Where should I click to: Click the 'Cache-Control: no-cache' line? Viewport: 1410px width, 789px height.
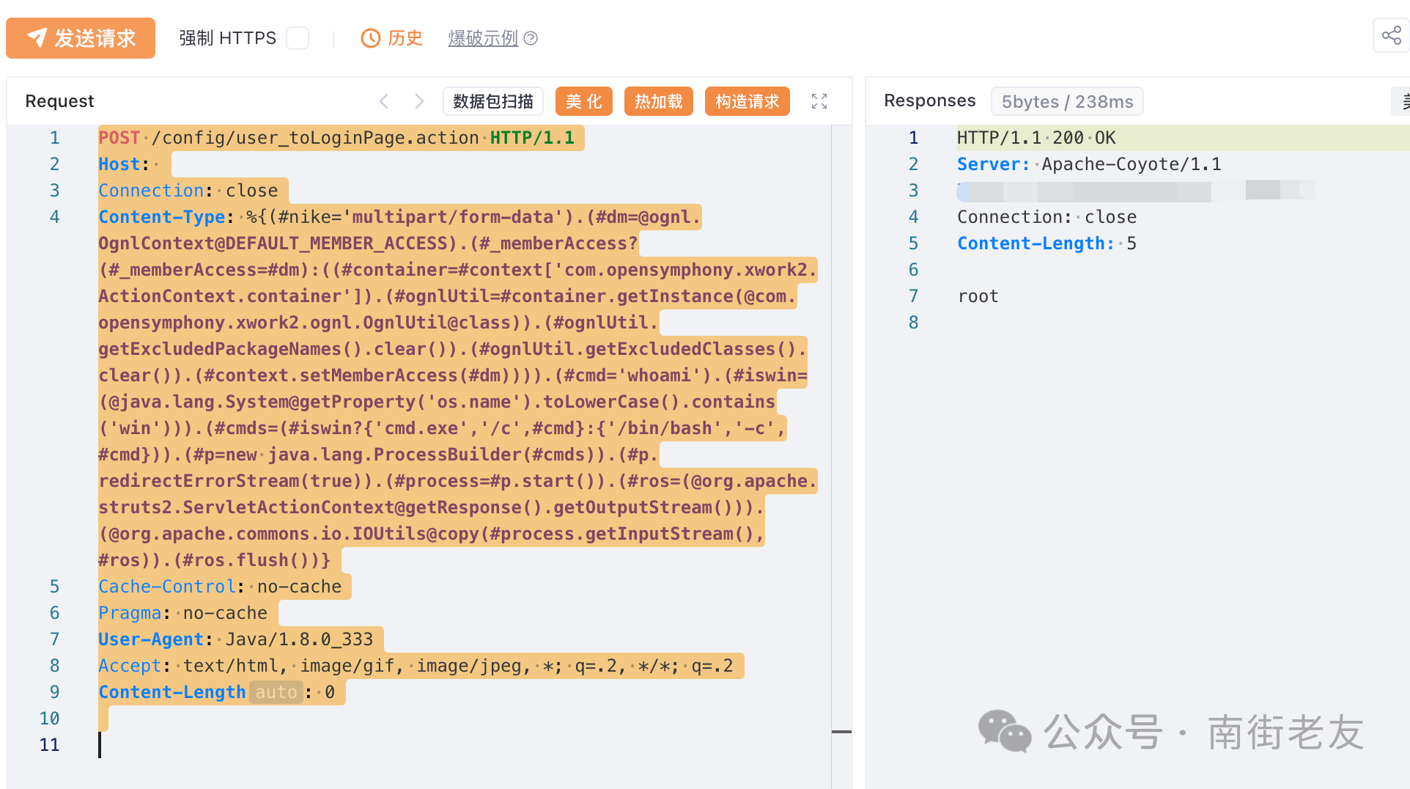tap(220, 587)
